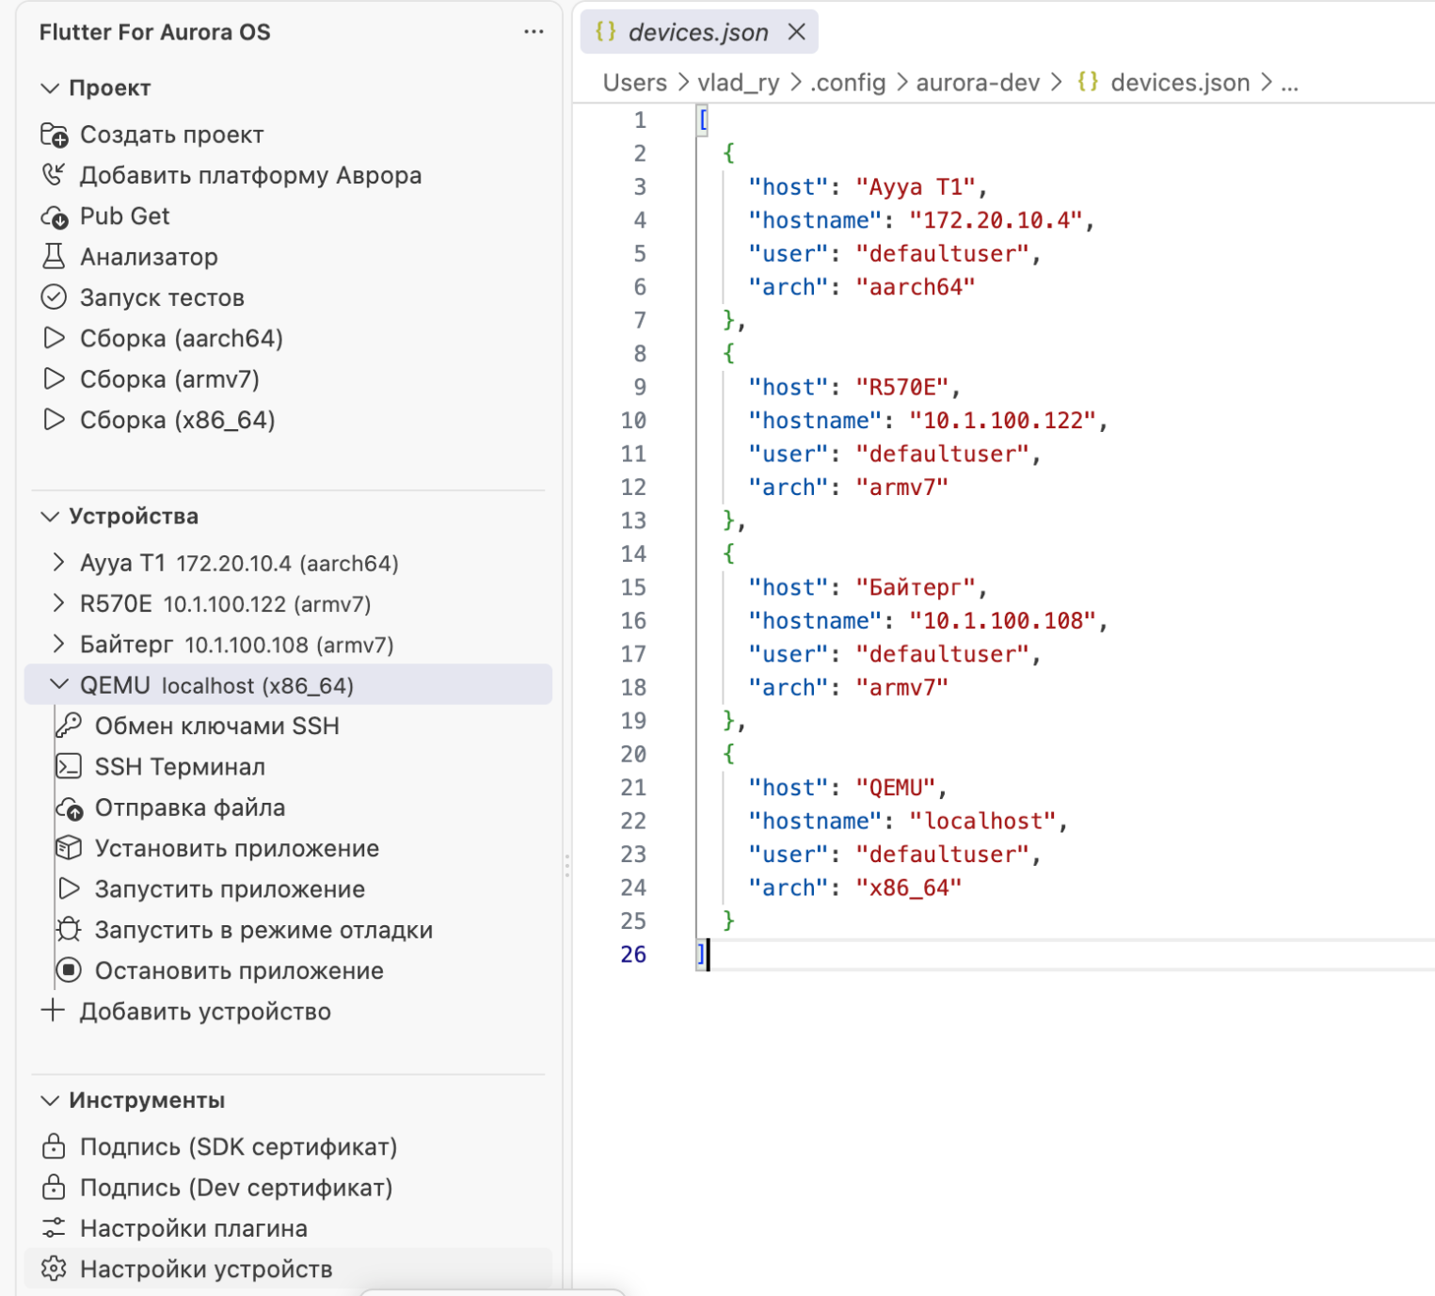The width and height of the screenshot is (1435, 1296).
Task: Click "10.1.100.108" hostname value in editor
Action: coord(1002,621)
